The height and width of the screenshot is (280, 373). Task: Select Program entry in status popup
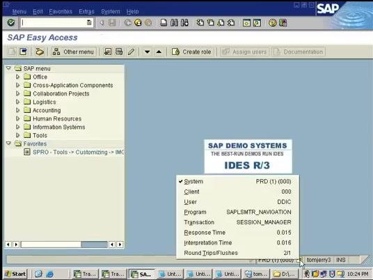237,212
